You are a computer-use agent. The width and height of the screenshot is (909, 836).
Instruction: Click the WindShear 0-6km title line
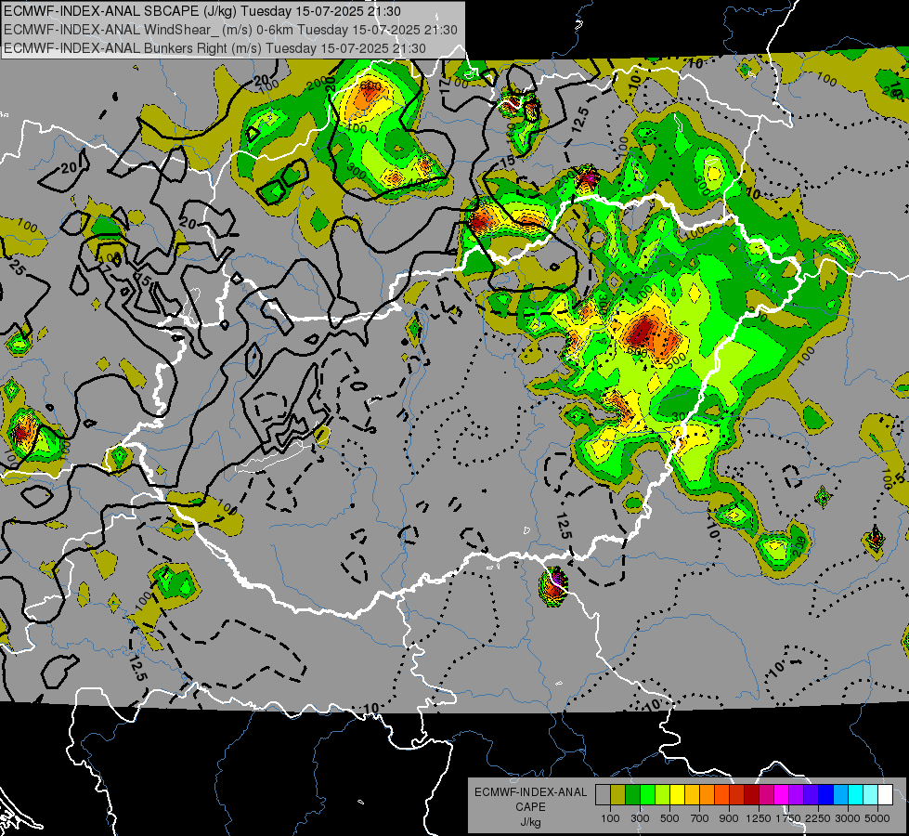tap(230, 30)
